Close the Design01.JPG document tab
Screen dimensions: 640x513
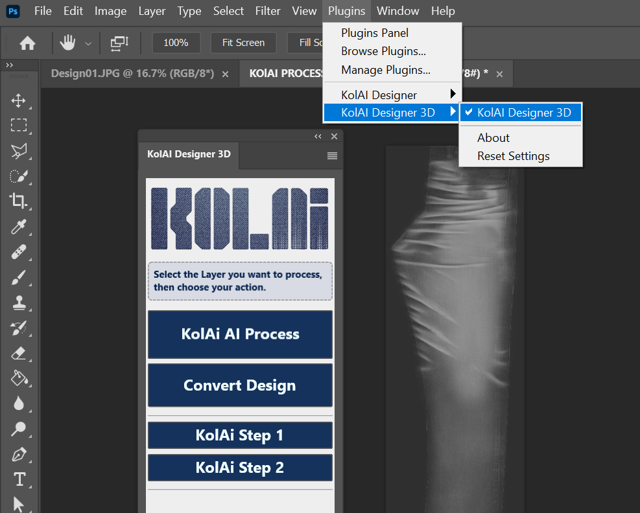click(x=225, y=74)
